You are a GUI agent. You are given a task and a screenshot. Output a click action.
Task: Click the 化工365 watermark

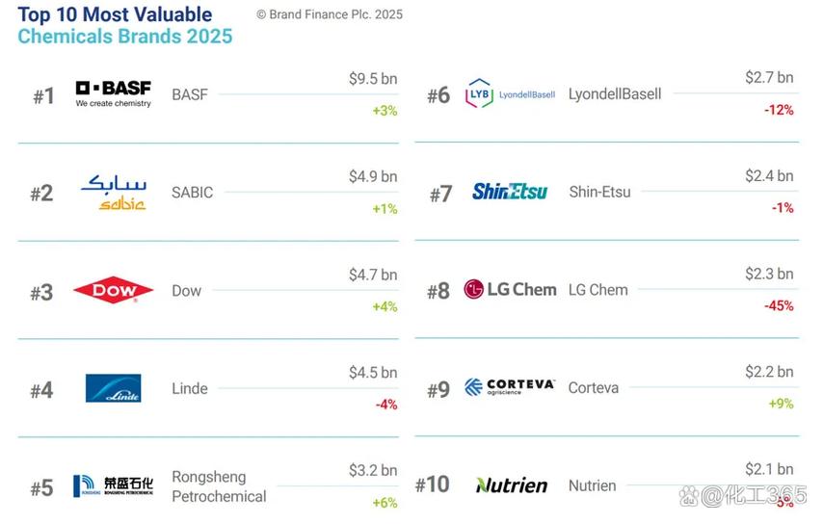(742, 496)
